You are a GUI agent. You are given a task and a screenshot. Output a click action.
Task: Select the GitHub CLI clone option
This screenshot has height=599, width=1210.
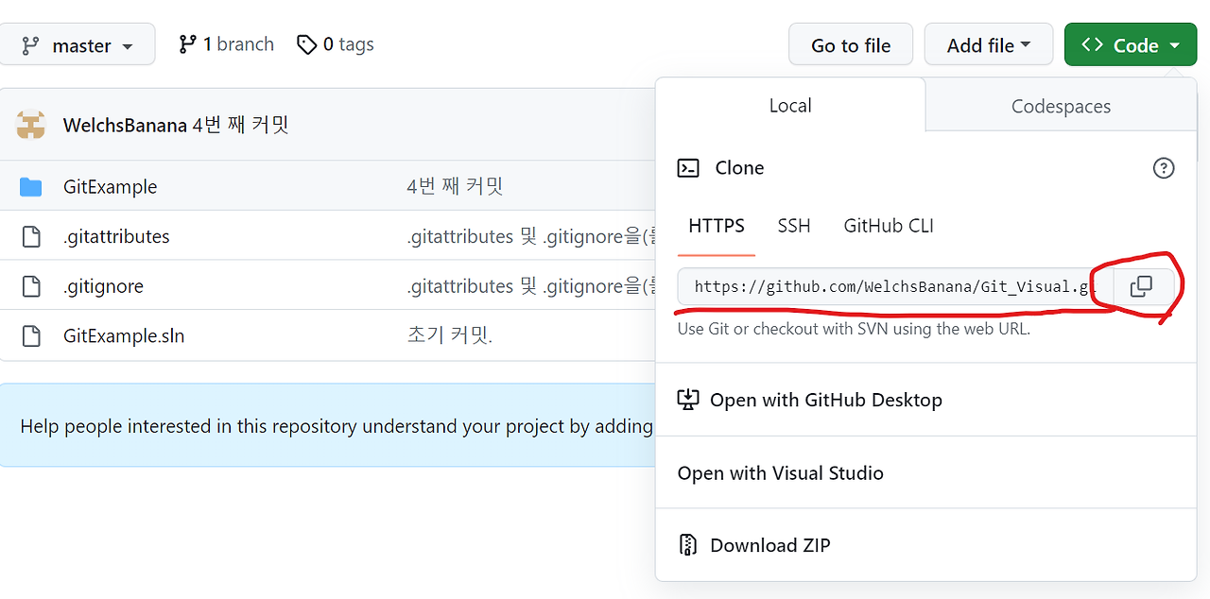tap(889, 226)
